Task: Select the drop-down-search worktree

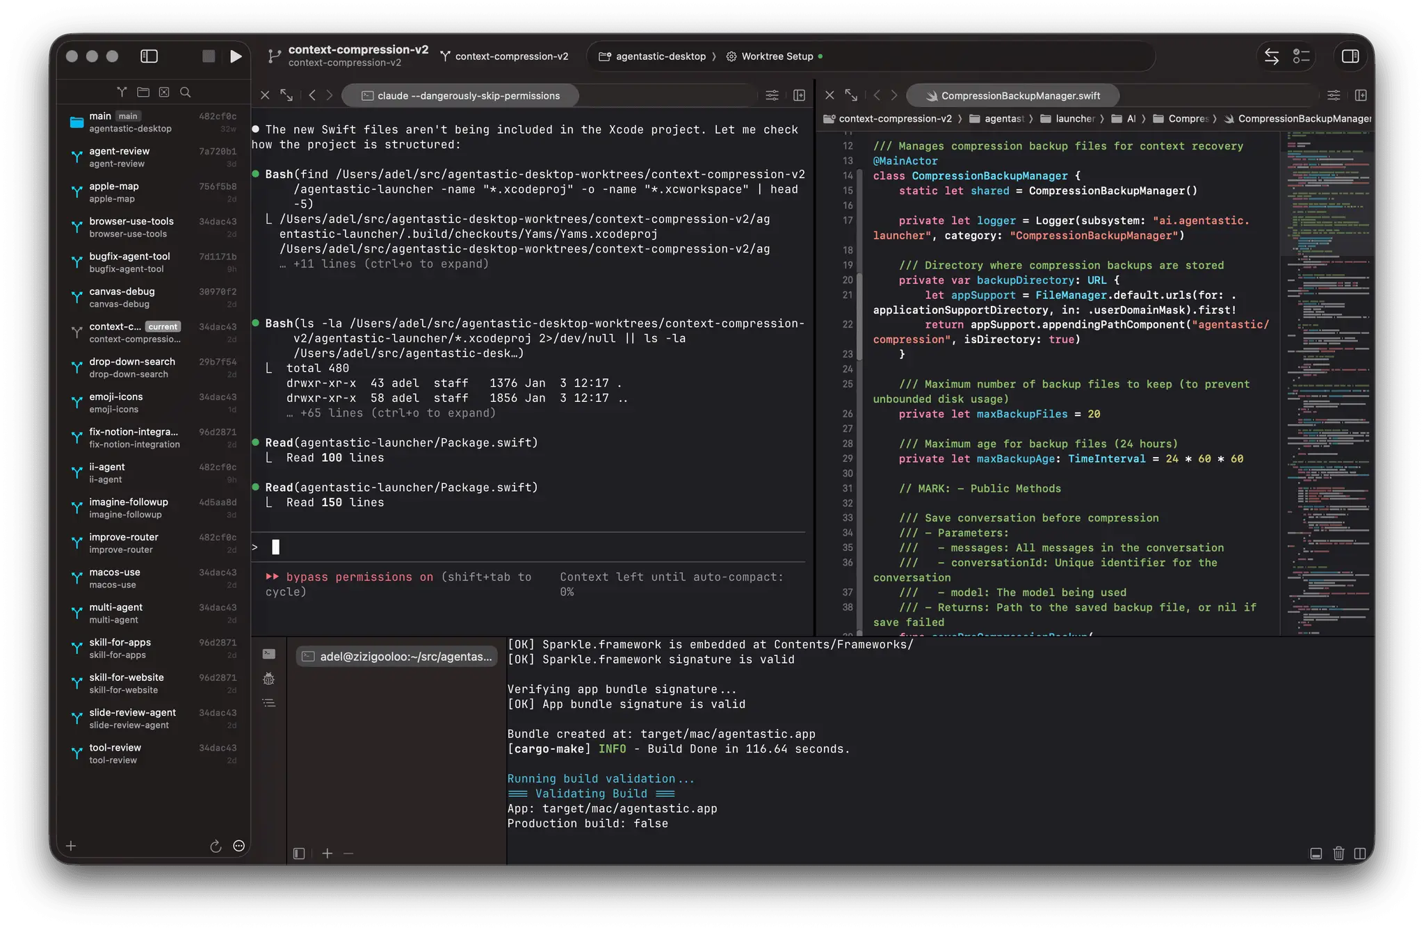Action: 154,367
